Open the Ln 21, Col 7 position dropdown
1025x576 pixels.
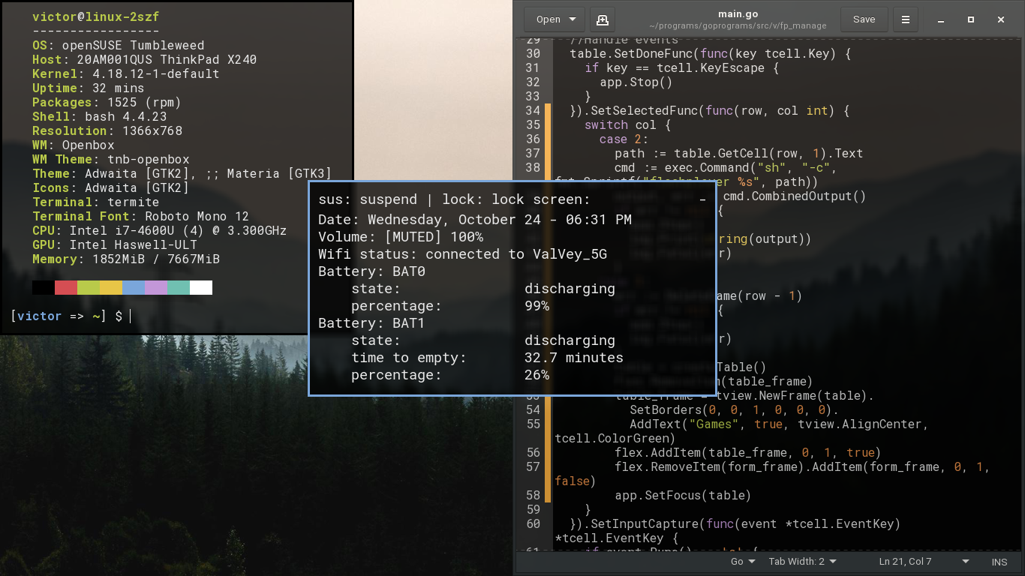coord(924,561)
